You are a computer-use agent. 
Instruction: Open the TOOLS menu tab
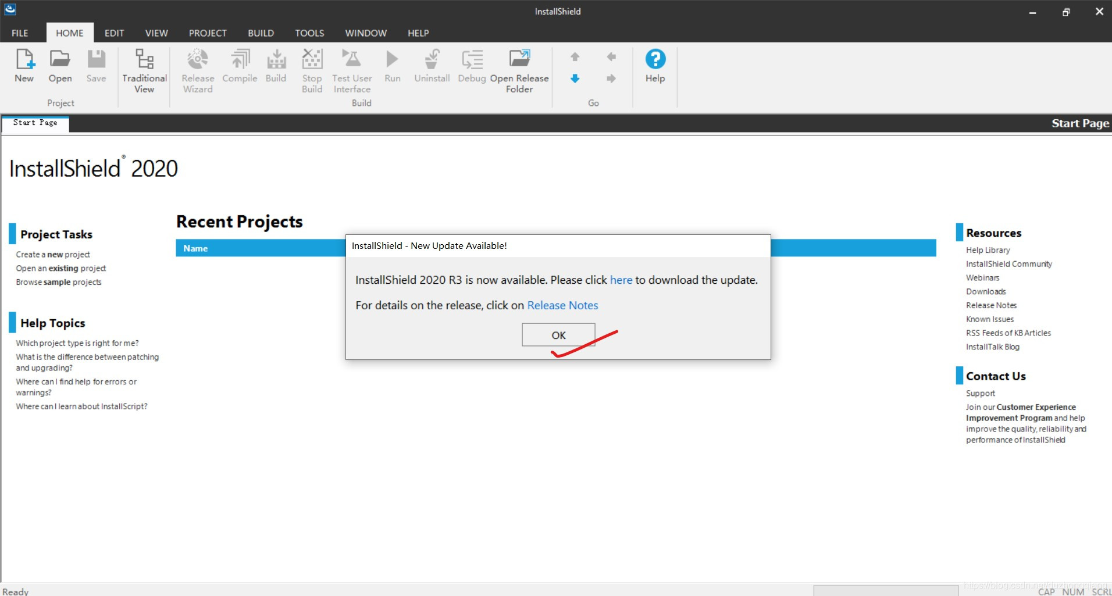pyautogui.click(x=309, y=33)
